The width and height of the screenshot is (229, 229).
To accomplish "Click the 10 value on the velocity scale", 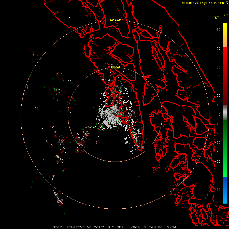I will tap(219, 105).
